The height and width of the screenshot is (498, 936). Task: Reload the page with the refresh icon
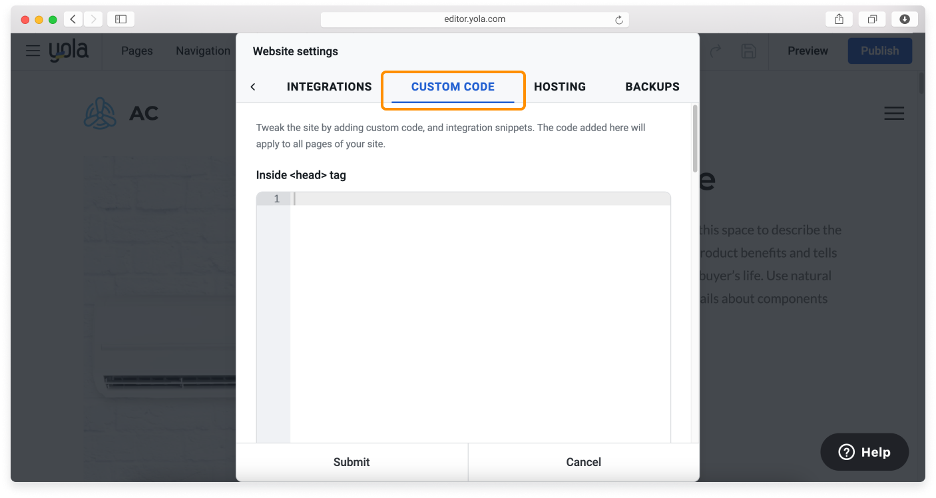click(618, 19)
